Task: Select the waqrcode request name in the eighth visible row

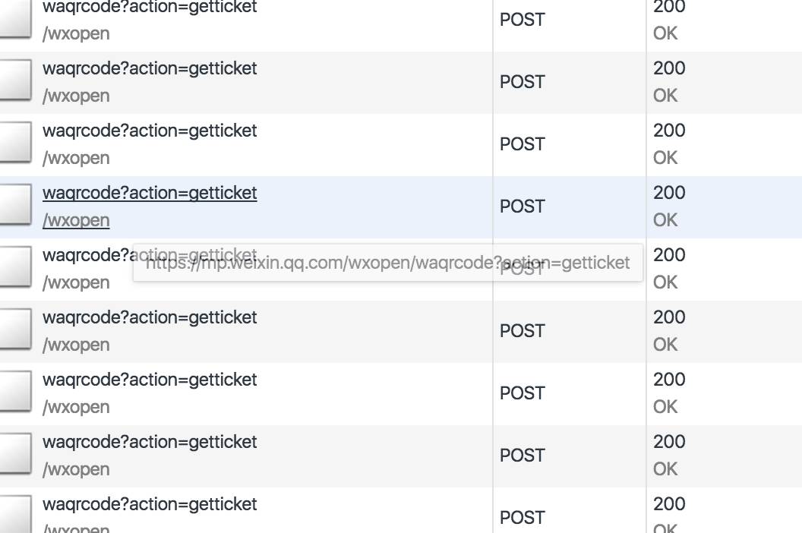Action: 150,442
